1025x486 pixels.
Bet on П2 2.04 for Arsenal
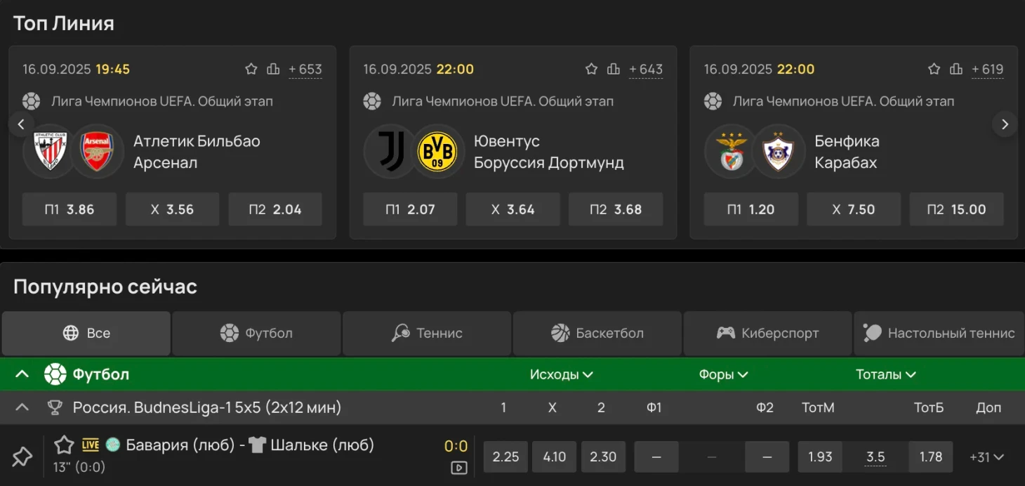(x=275, y=209)
